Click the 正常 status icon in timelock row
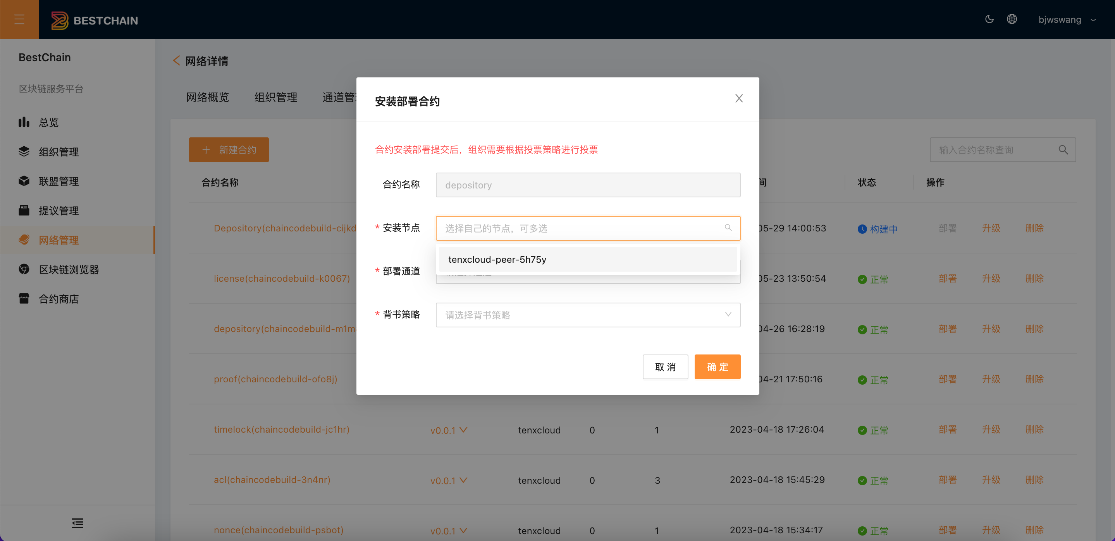This screenshot has height=541, width=1115. pos(862,430)
